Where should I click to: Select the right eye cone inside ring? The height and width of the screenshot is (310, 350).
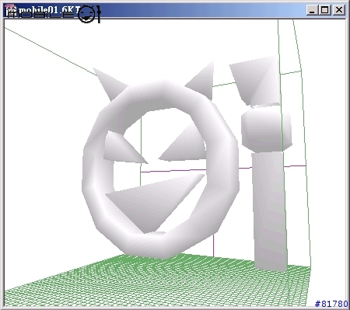[187, 148]
